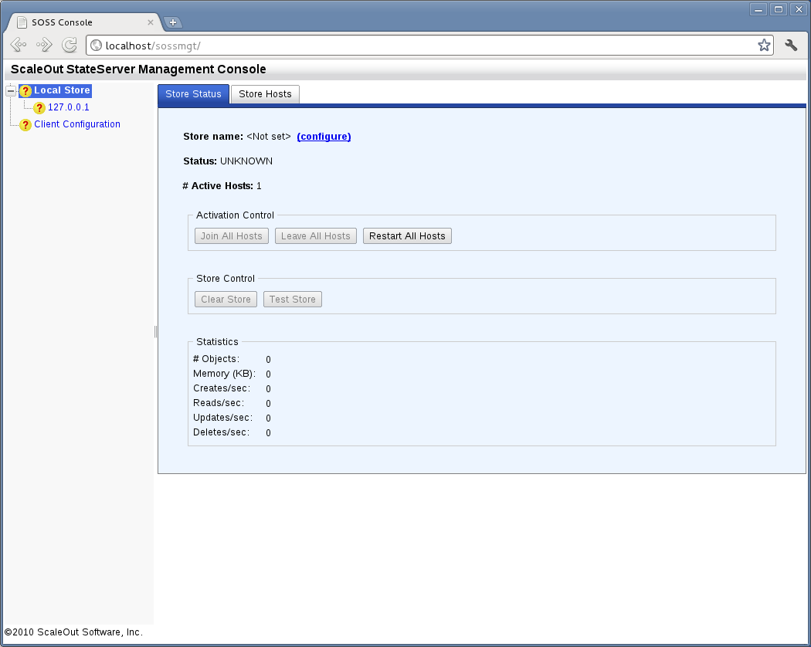The width and height of the screenshot is (811, 647).
Task: Maximize the browser window
Action: [779, 9]
